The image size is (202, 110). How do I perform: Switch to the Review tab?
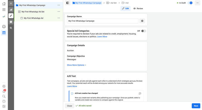point(138,9)
